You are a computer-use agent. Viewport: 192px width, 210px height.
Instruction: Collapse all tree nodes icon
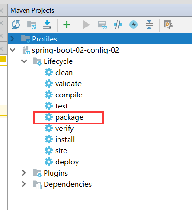[x=149, y=25]
